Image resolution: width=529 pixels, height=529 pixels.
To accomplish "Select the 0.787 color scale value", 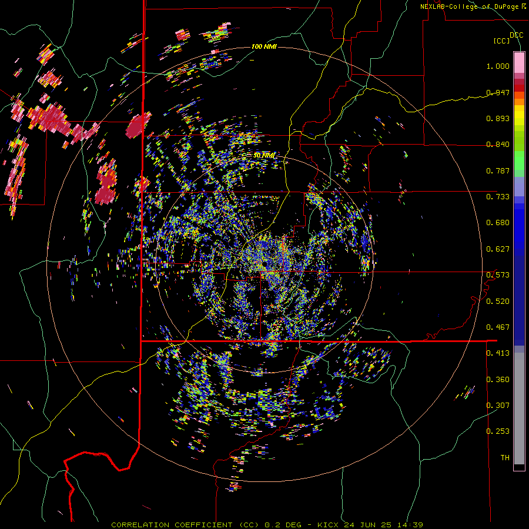I will click(x=498, y=170).
